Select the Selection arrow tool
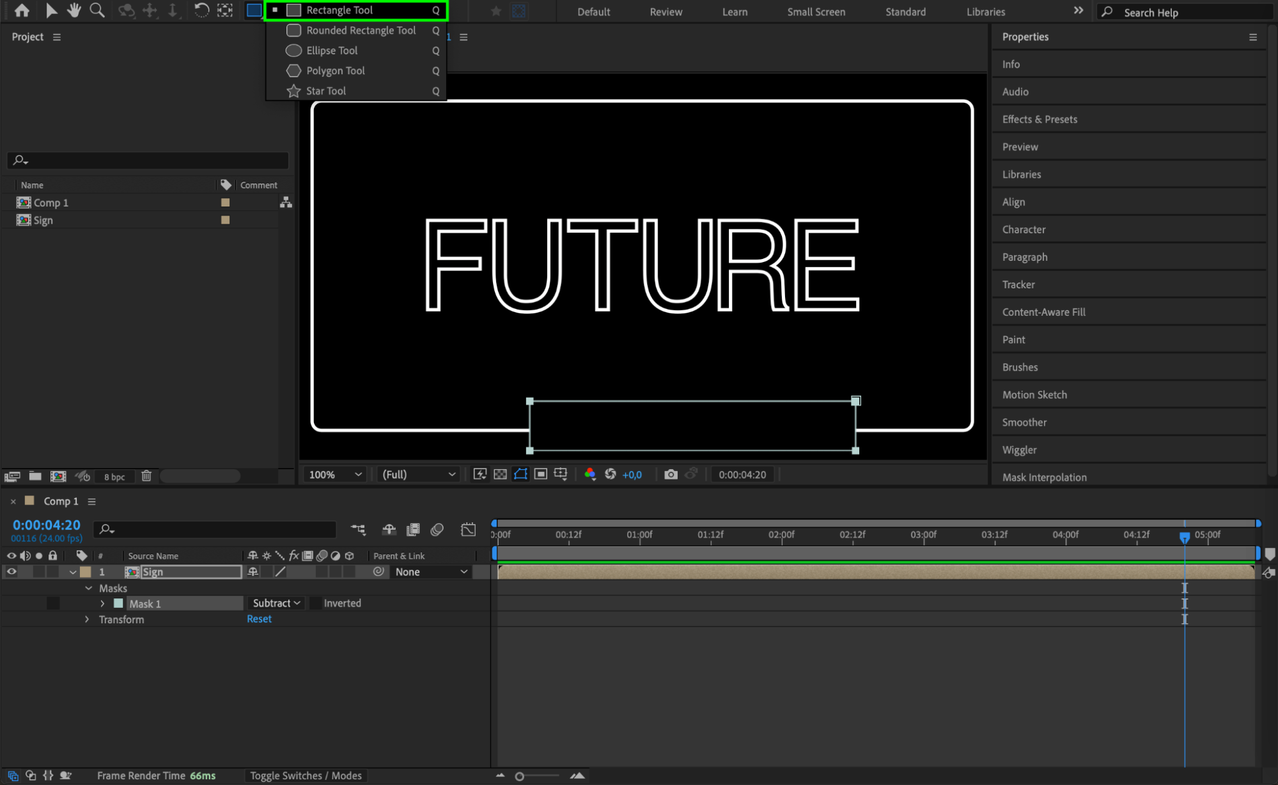This screenshot has width=1278, height=785. click(51, 10)
